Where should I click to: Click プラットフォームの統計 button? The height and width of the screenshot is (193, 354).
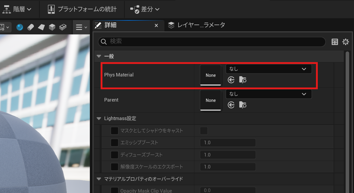tap(82, 9)
